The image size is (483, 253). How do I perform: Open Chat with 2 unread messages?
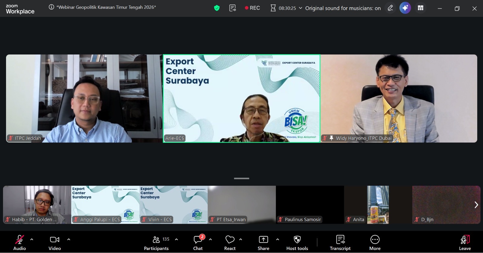coord(198,243)
